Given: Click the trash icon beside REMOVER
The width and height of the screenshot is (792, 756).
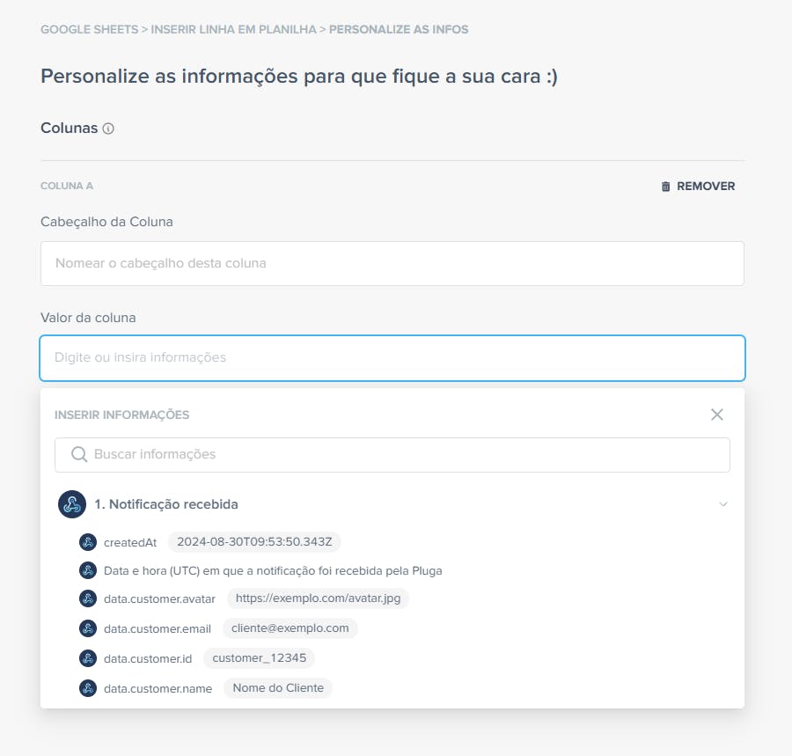Looking at the screenshot, I should click(x=666, y=187).
